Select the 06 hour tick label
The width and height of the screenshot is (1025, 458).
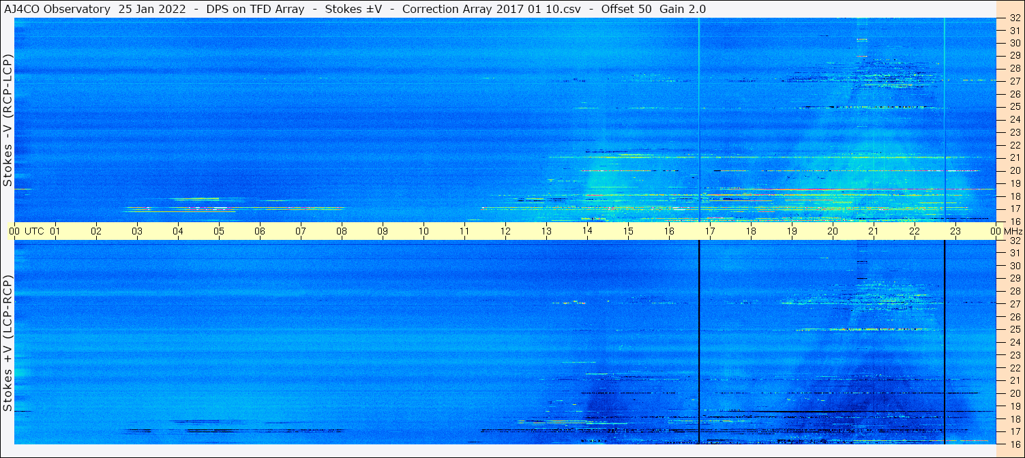pos(260,231)
